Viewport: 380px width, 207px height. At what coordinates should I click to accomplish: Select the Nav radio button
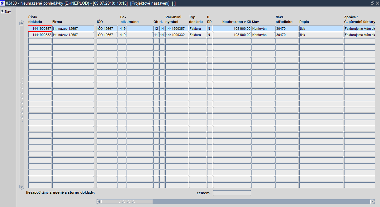pos(2,11)
